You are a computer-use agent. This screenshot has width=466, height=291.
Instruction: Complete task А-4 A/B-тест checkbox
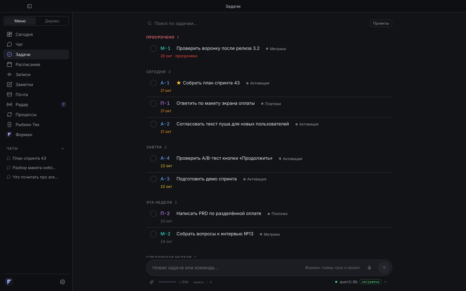[153, 159]
